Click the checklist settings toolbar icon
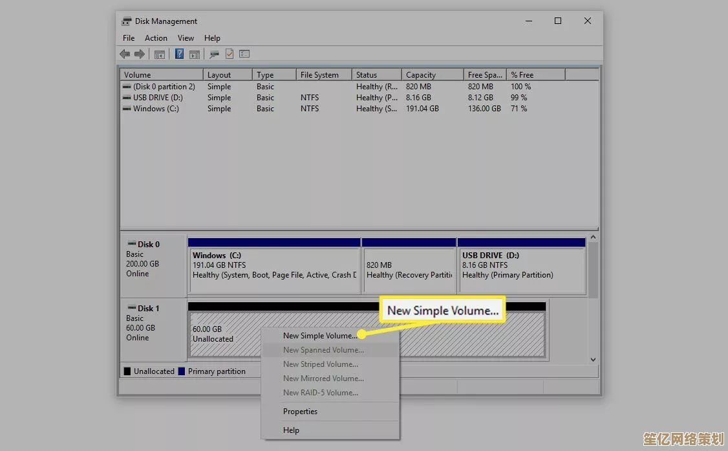The image size is (728, 451). point(244,54)
